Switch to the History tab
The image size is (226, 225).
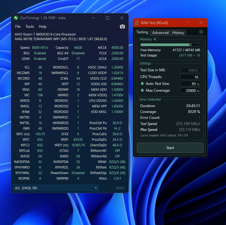tap(178, 33)
